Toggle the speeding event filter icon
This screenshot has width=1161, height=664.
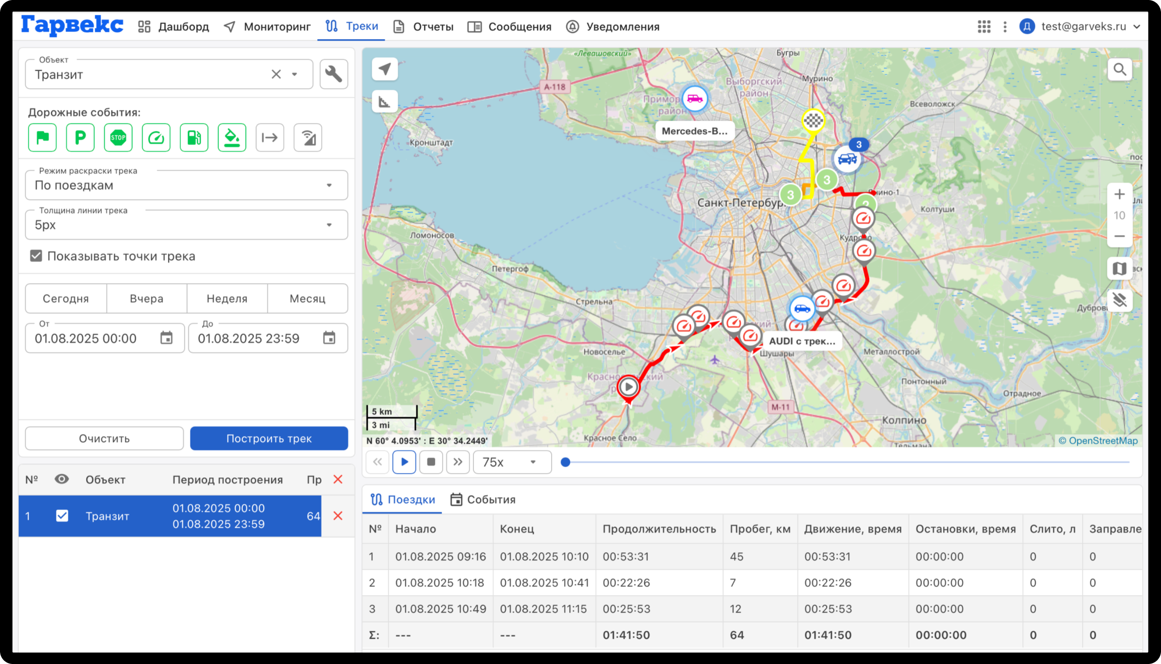click(x=156, y=137)
